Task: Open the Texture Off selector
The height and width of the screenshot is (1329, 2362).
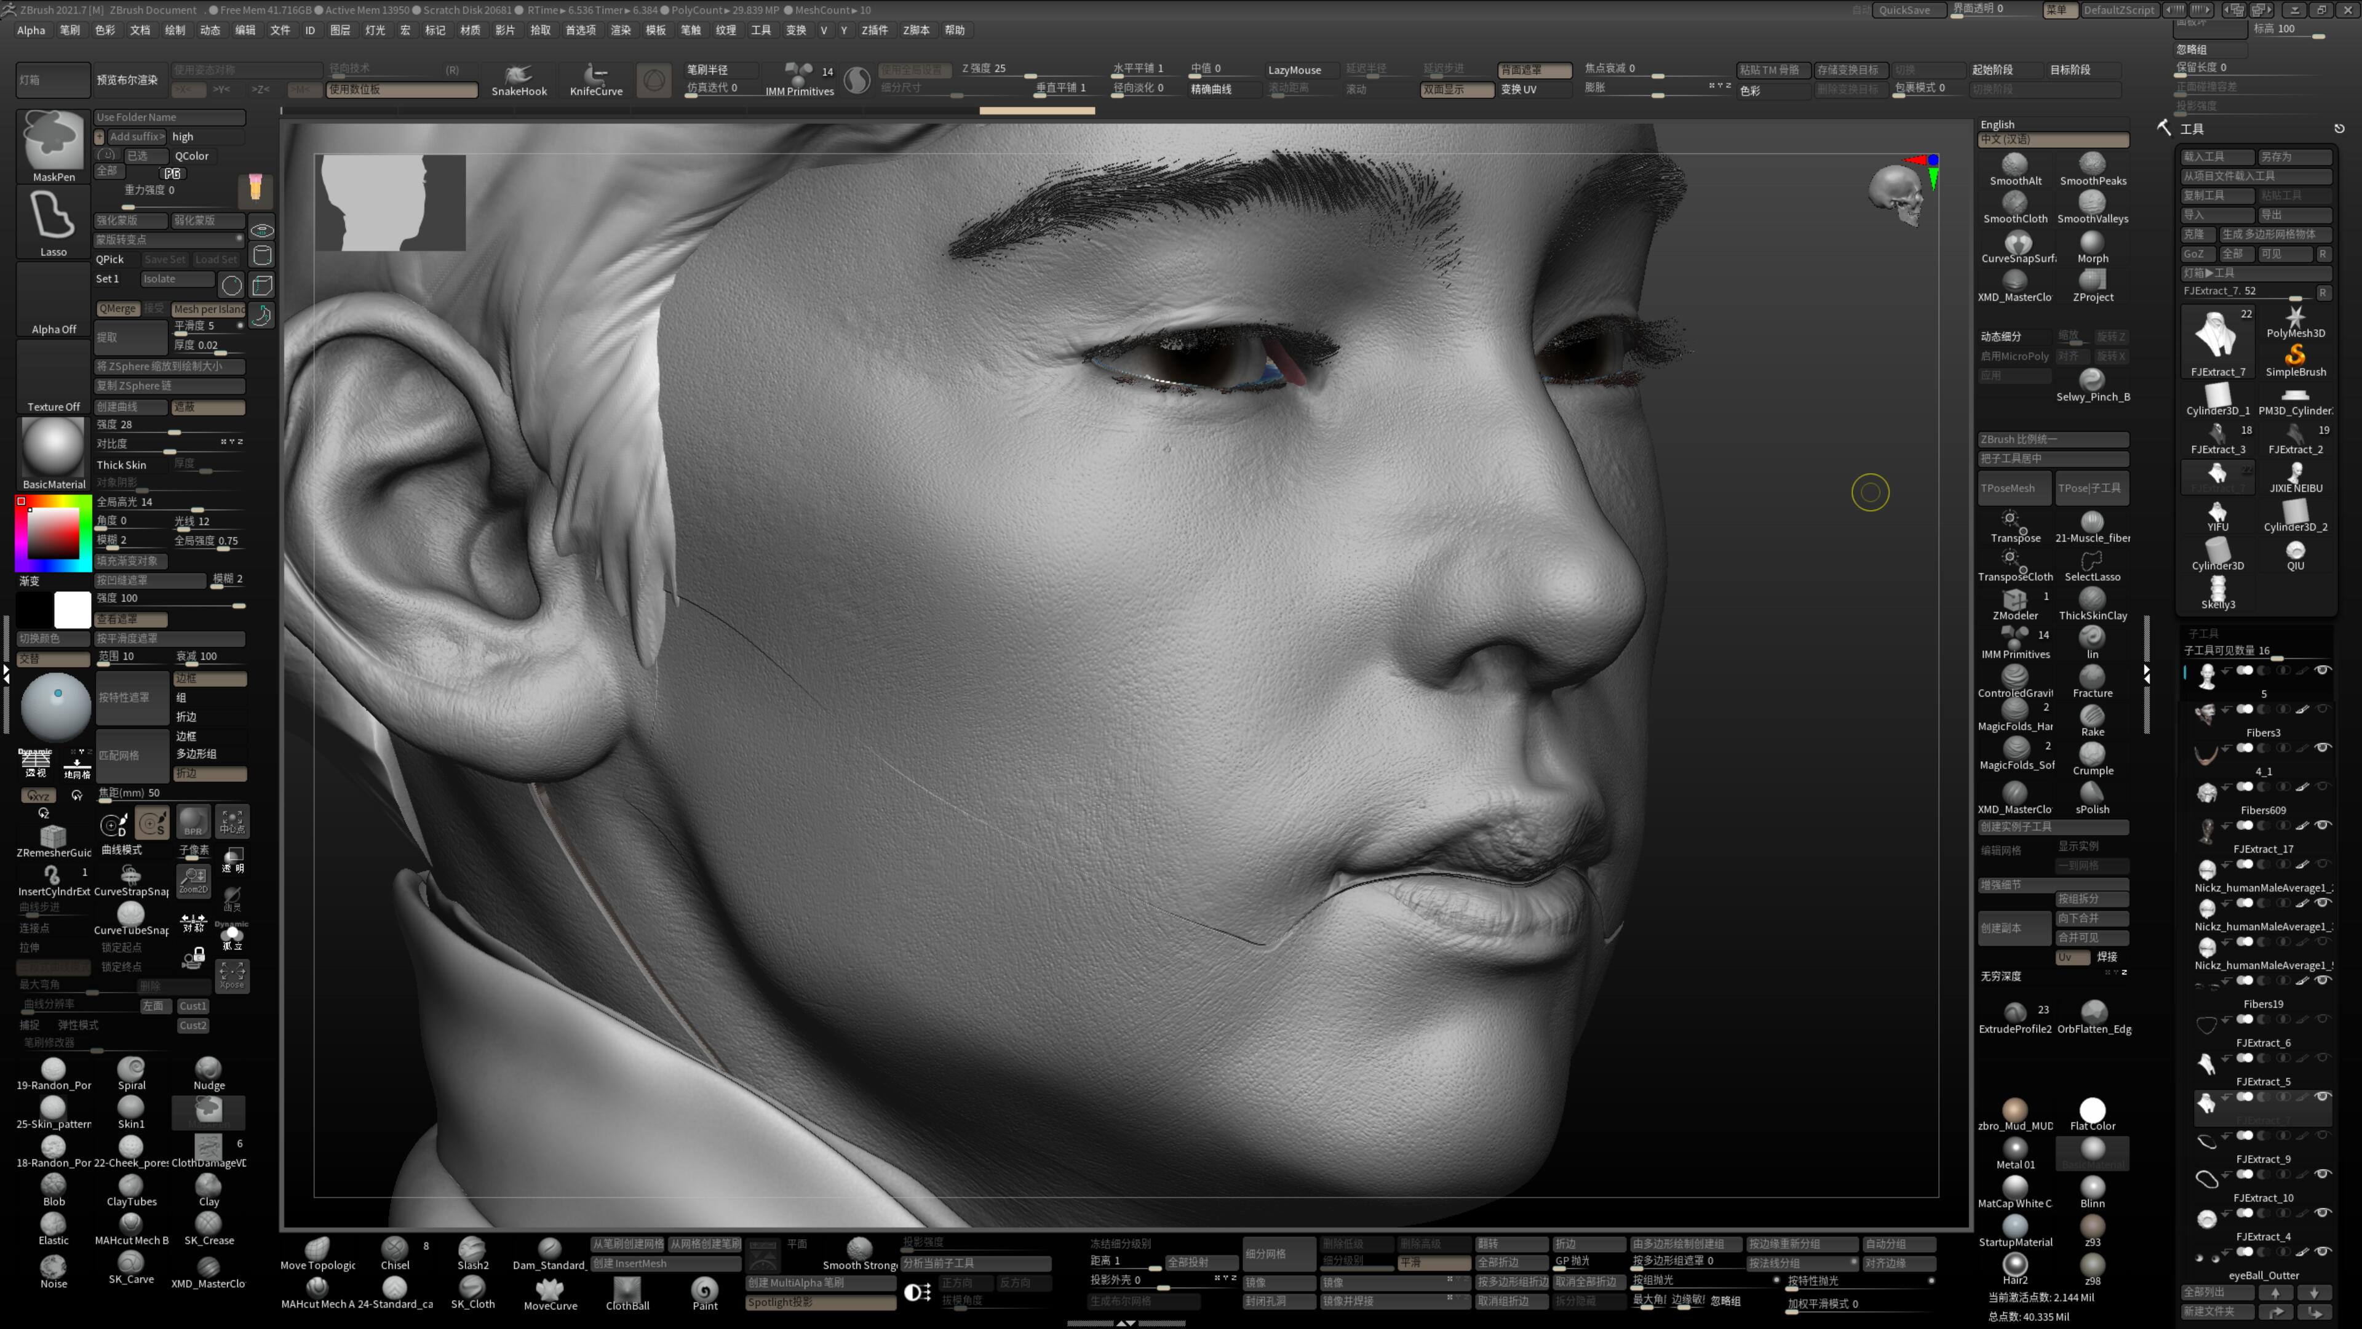Action: tap(53, 378)
